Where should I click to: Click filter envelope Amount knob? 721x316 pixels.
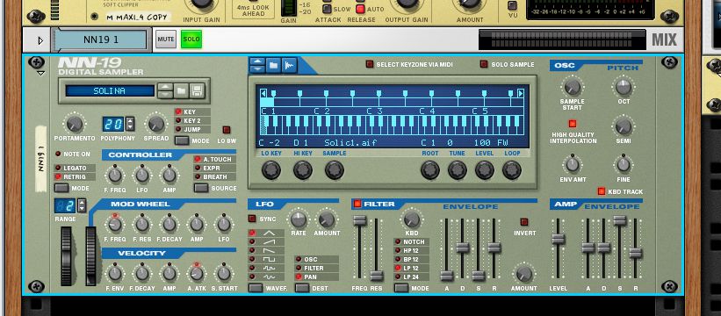pos(523,274)
